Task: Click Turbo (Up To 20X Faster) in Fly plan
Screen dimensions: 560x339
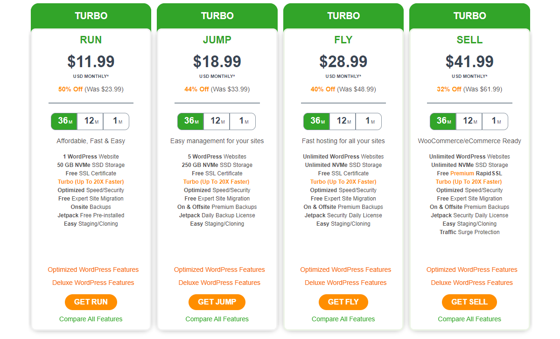Action: (x=343, y=182)
